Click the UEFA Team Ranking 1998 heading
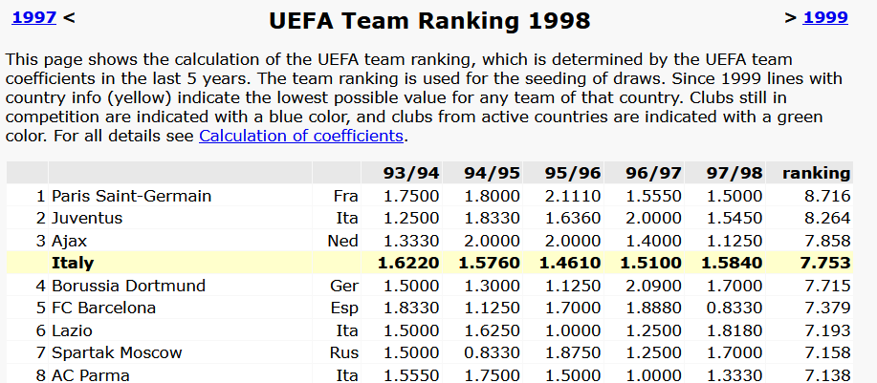Image resolution: width=877 pixels, height=383 pixels. (429, 21)
